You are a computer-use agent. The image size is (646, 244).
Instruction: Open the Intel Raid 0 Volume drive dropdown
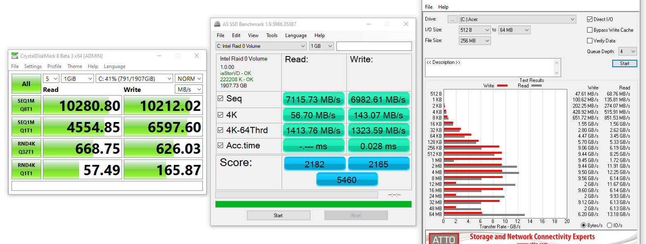(x=261, y=46)
